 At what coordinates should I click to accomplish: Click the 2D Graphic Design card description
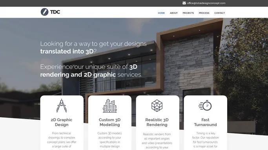[x=62, y=141]
